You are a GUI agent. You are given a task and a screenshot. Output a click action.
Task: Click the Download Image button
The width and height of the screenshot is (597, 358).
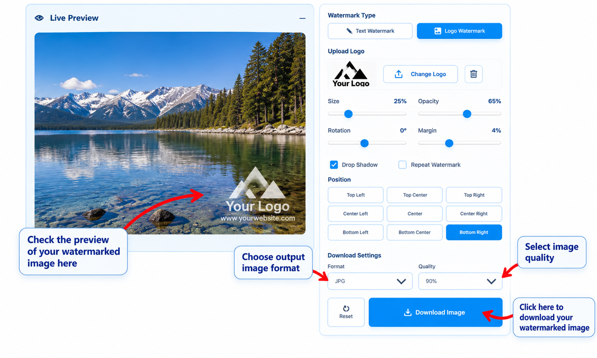point(435,312)
